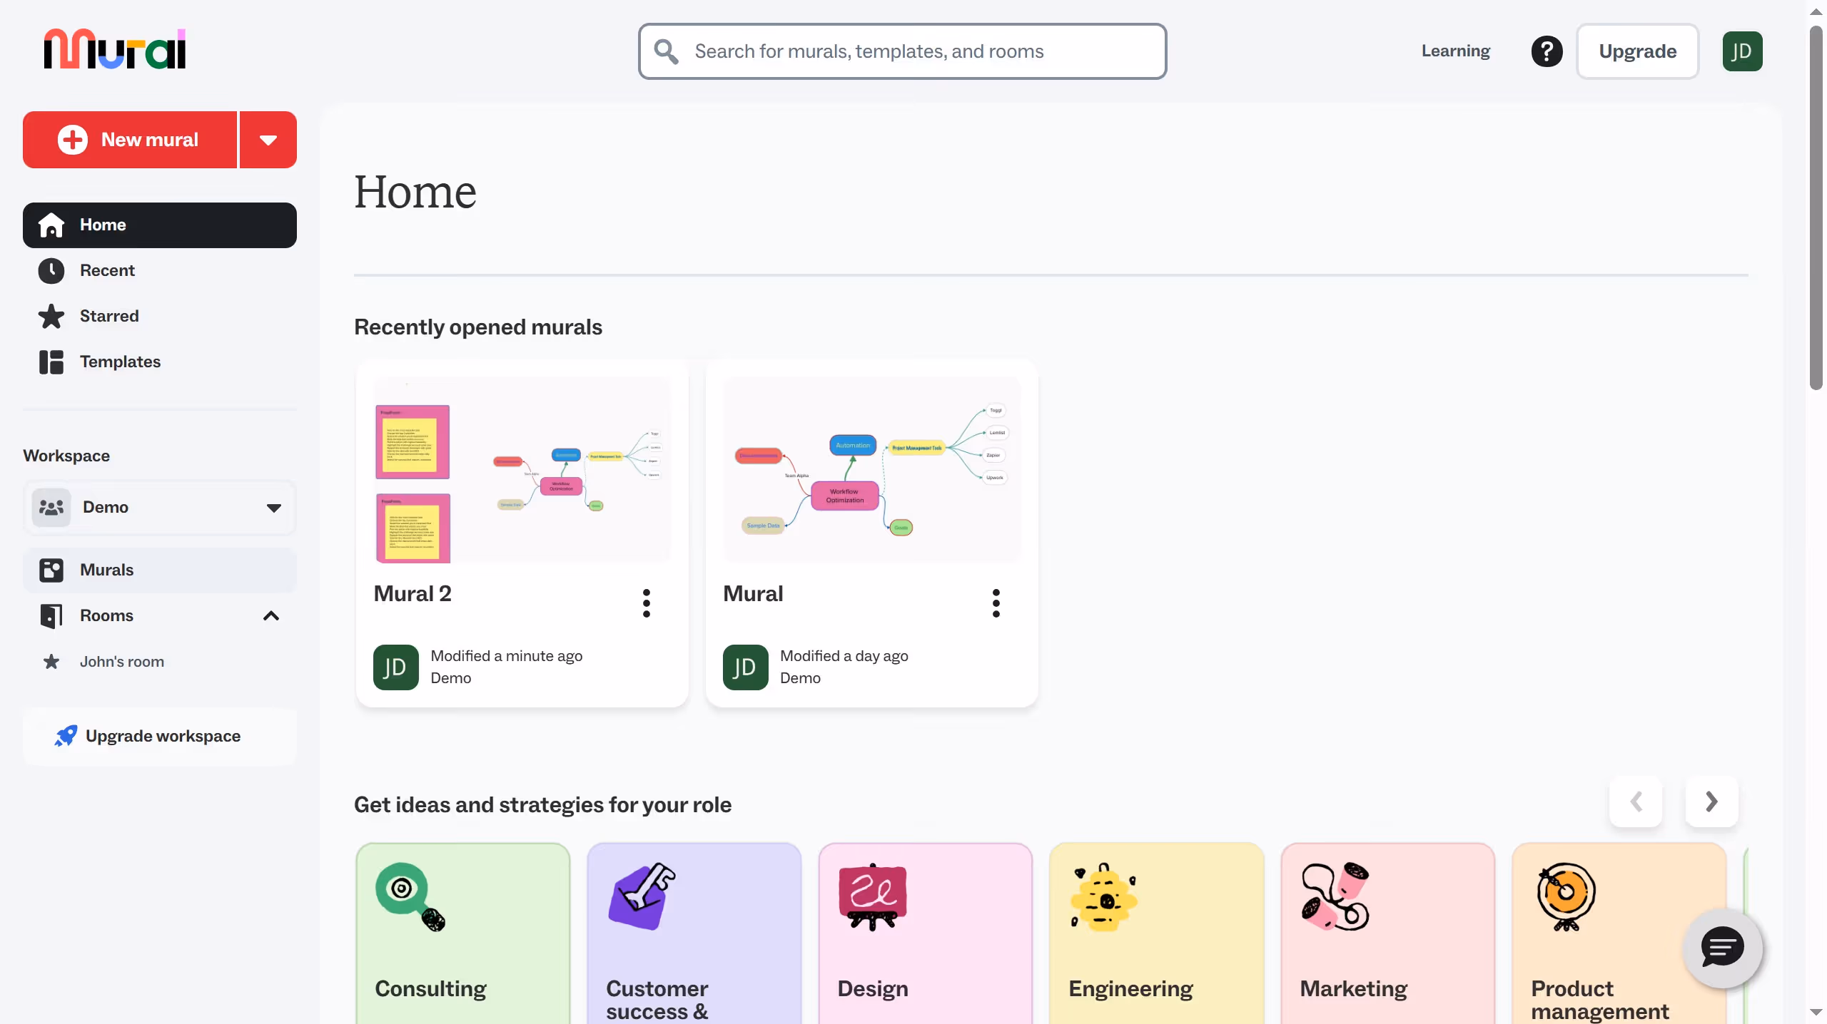The image size is (1827, 1024).
Task: Open the JD profile avatar in header
Action: (1742, 51)
